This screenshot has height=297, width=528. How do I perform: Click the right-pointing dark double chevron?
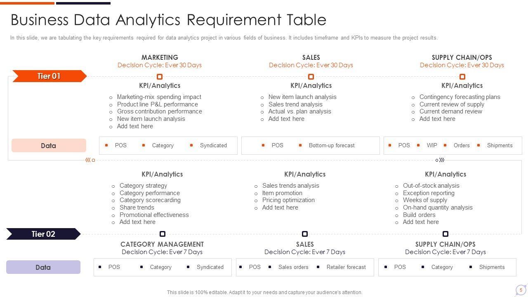442,160
